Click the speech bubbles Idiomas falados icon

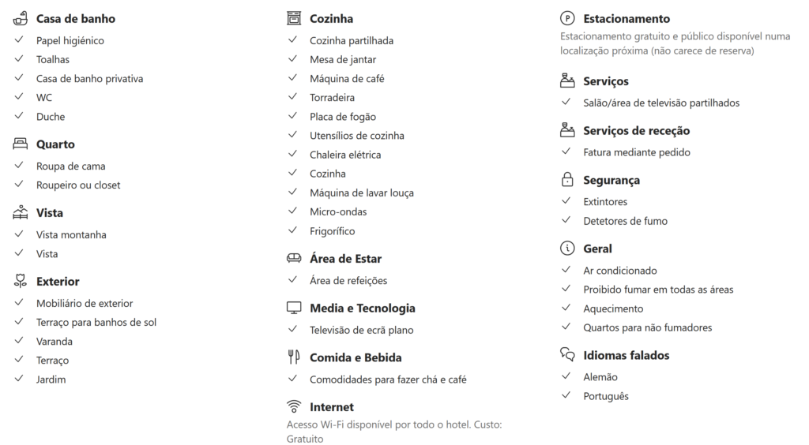tap(567, 355)
